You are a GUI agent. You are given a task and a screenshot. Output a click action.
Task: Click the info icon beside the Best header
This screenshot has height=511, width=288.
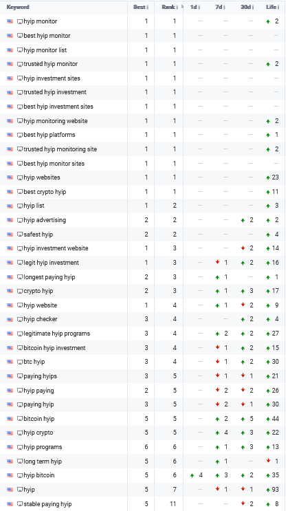pos(148,7)
